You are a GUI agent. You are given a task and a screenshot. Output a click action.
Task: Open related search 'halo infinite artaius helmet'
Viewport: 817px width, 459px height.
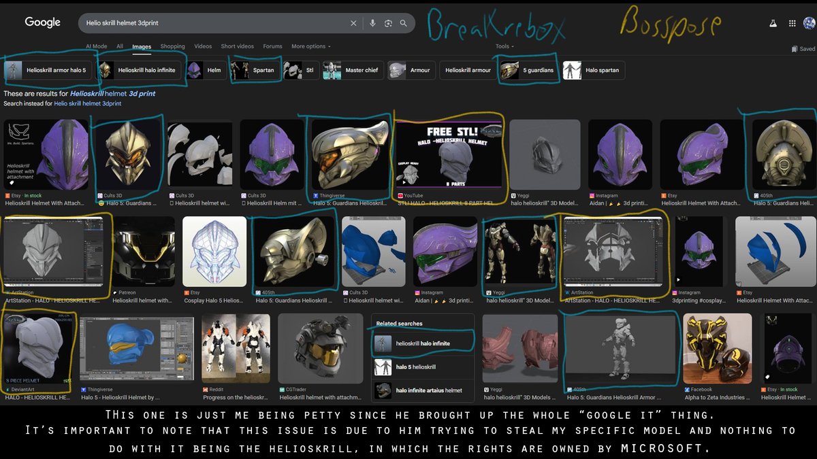[423, 390]
